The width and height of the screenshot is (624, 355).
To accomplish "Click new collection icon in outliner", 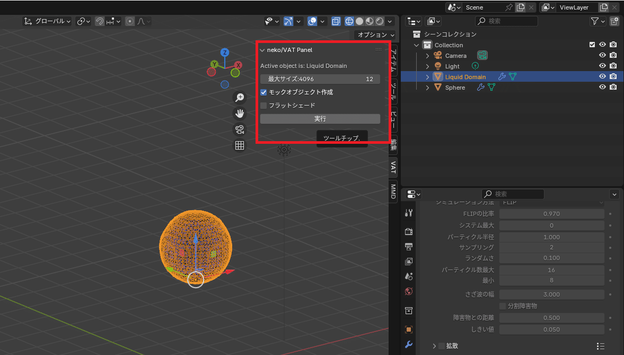I will (x=614, y=21).
